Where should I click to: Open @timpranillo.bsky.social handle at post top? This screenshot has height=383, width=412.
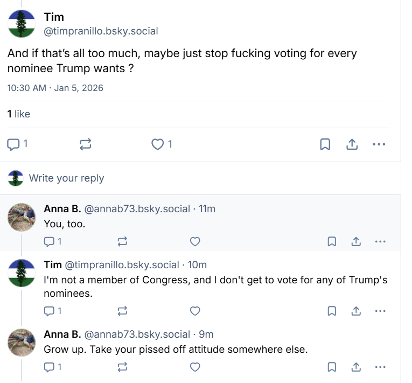(x=101, y=31)
